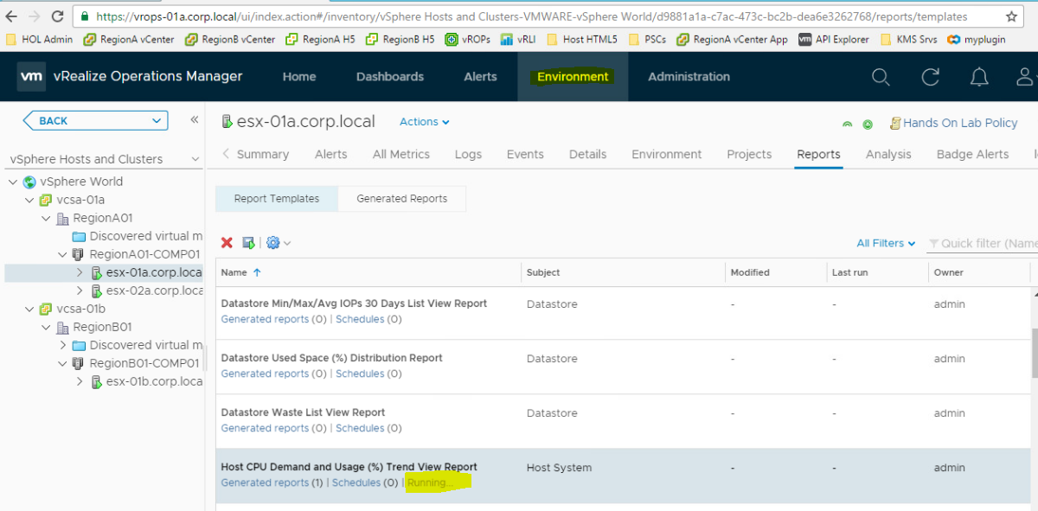Click the red delete template icon
The height and width of the screenshot is (511, 1038).
tap(227, 243)
